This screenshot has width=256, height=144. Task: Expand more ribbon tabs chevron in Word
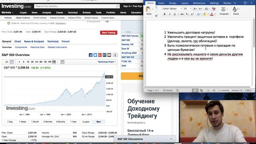[x=235, y=3]
